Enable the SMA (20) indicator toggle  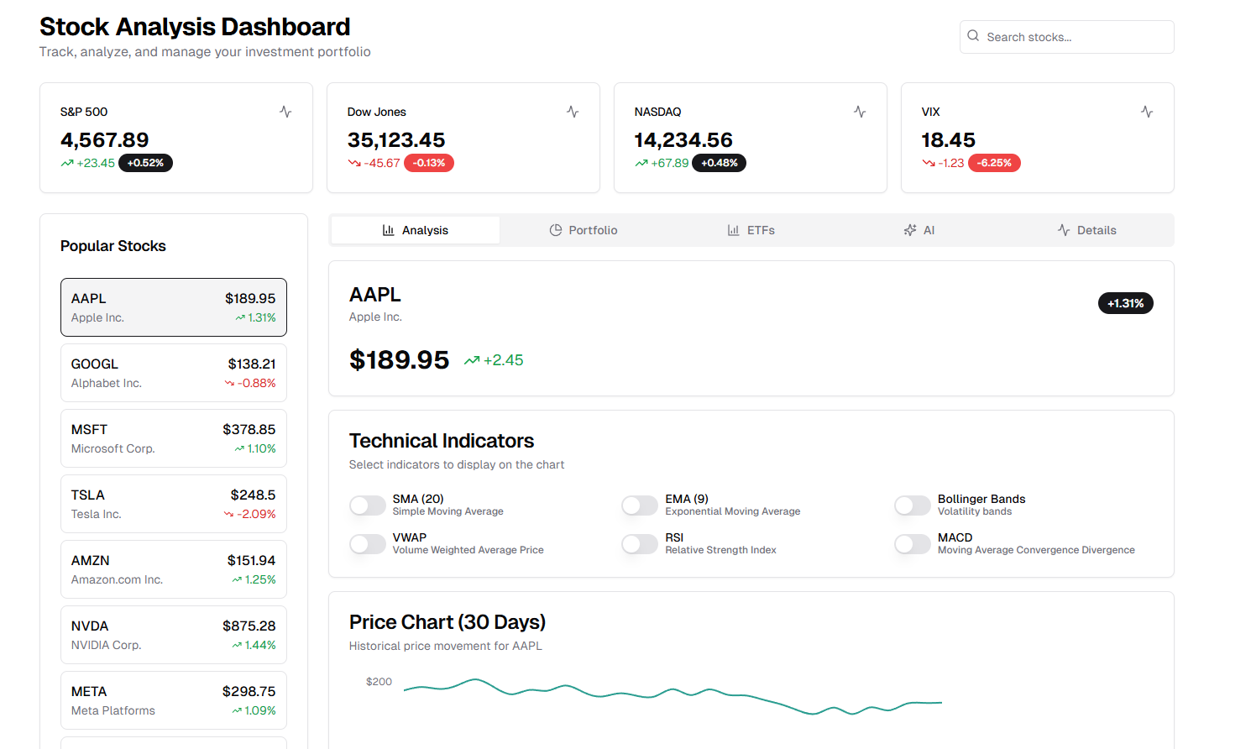click(368, 505)
